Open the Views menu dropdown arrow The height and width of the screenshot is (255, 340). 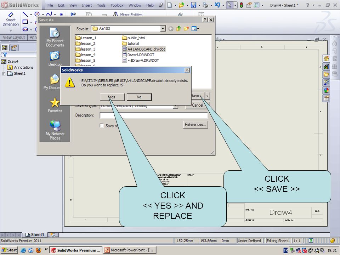tap(198, 29)
